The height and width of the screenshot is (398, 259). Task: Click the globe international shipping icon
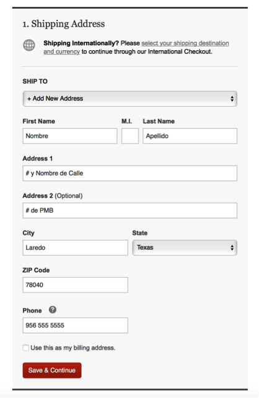(x=29, y=45)
